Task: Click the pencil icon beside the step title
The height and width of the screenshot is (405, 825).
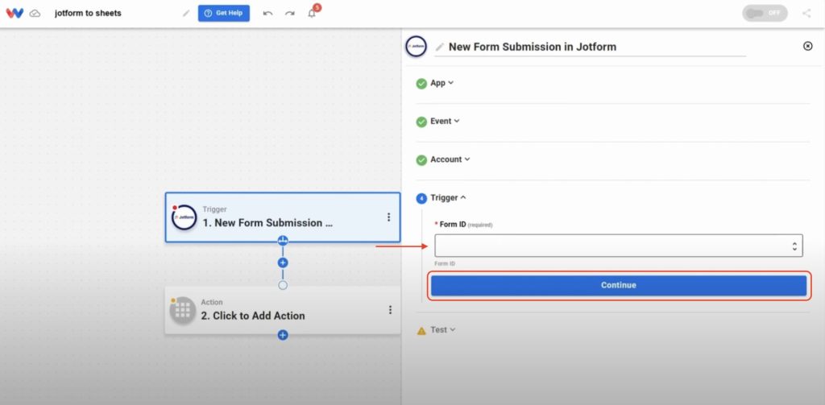Action: pyautogui.click(x=440, y=47)
